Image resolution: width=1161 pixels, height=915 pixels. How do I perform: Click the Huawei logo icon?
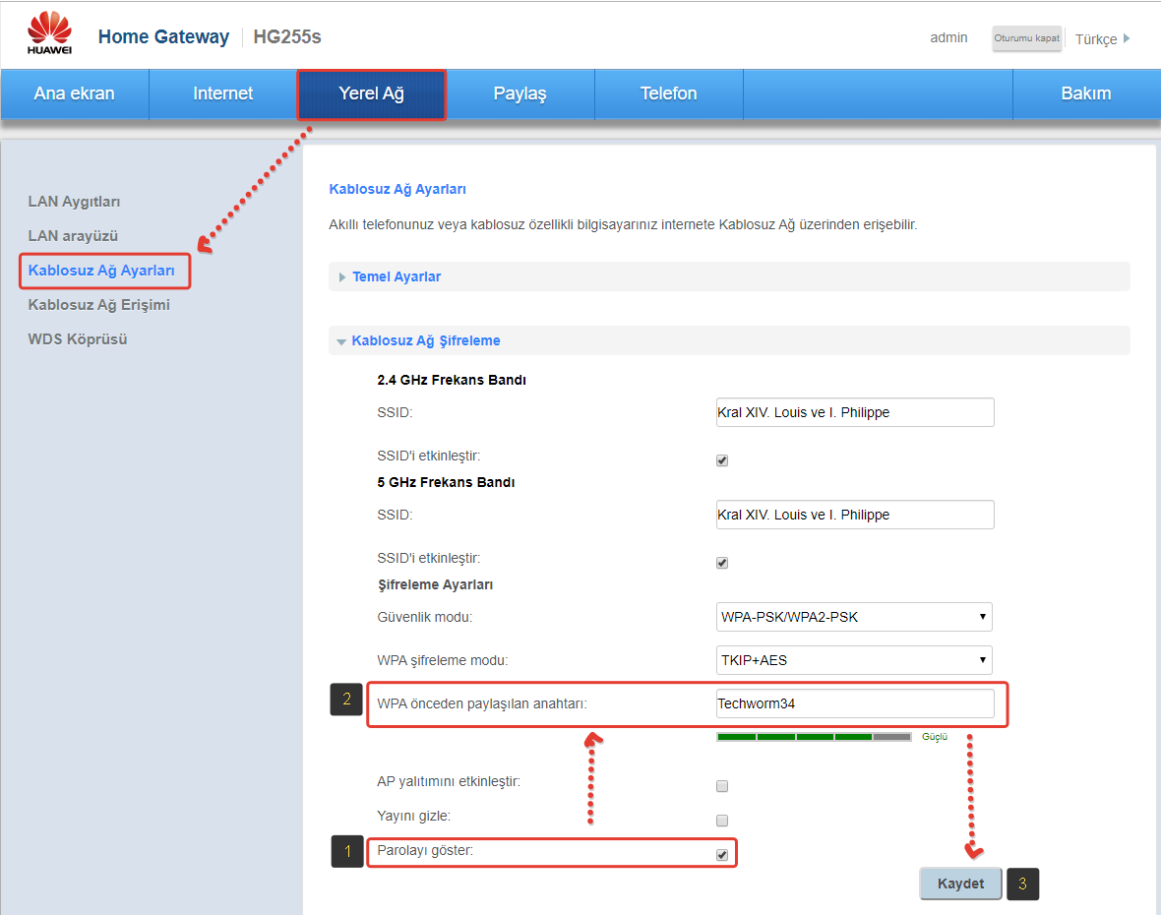47,34
